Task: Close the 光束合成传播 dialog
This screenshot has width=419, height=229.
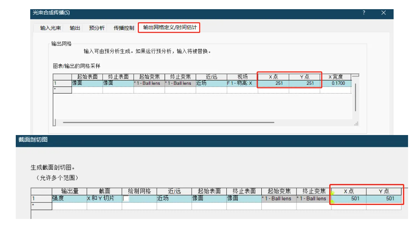Action: coord(384,13)
